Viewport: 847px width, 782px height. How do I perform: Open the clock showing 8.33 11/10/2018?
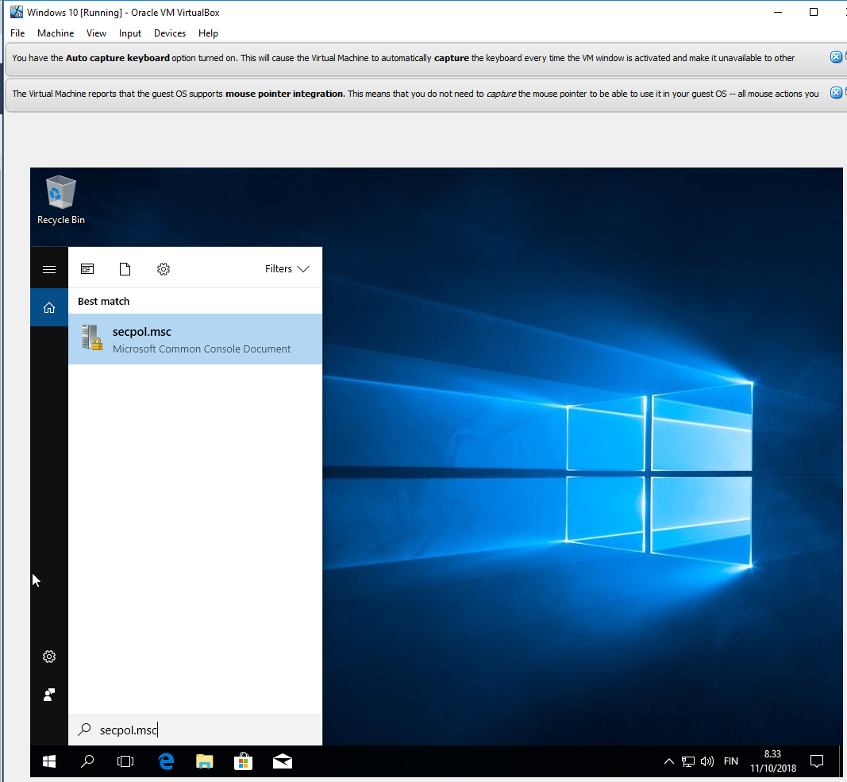pos(773,761)
